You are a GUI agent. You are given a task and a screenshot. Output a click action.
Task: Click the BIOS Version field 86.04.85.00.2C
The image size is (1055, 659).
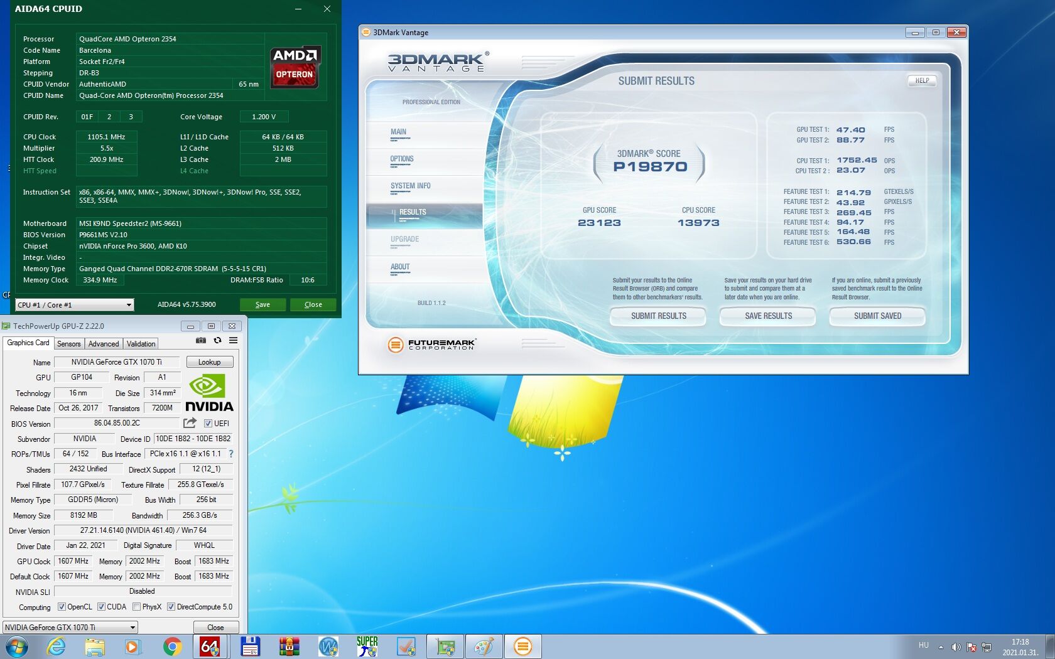[117, 423]
